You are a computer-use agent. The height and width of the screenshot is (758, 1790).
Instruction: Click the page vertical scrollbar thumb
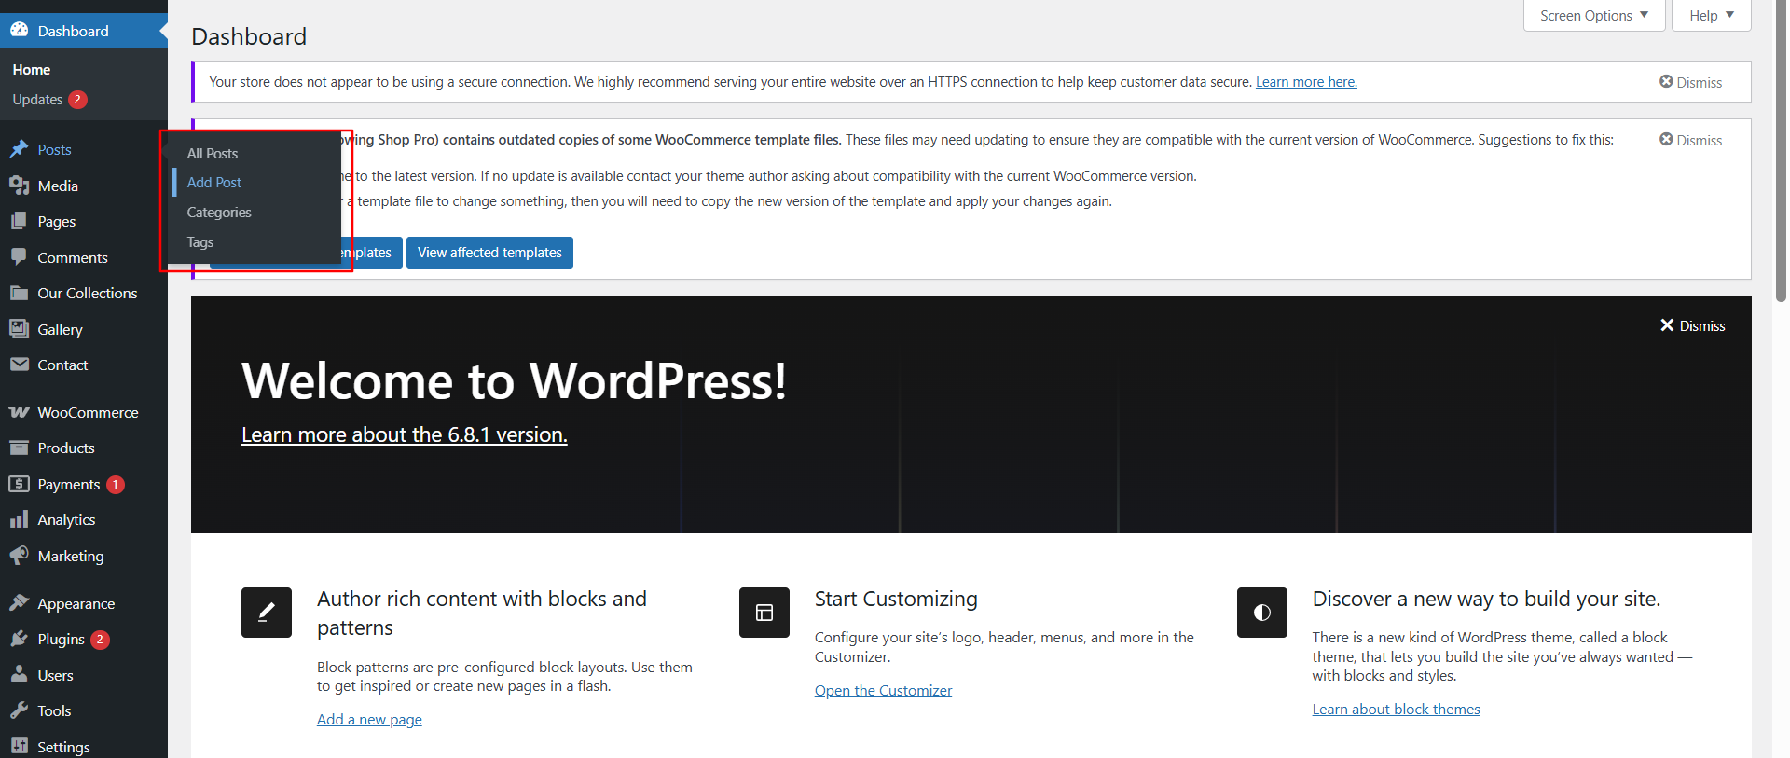[x=1781, y=149]
